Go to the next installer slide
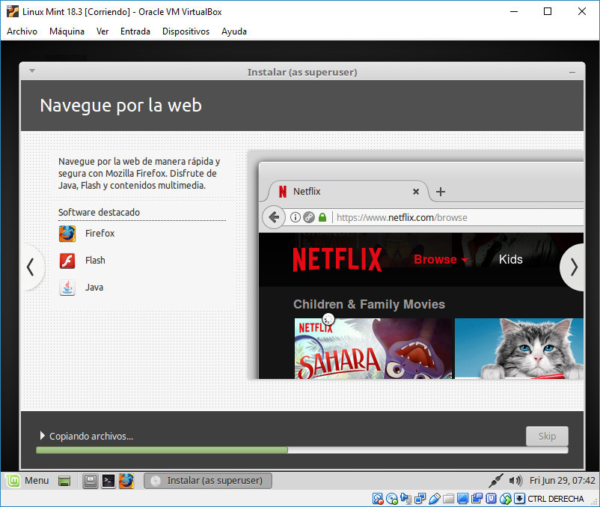 coord(573,267)
